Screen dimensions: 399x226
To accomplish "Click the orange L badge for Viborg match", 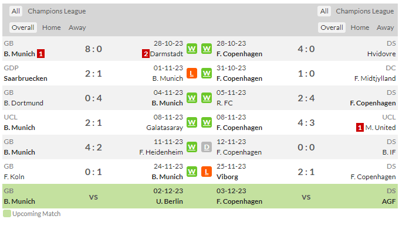I will [207, 172].
